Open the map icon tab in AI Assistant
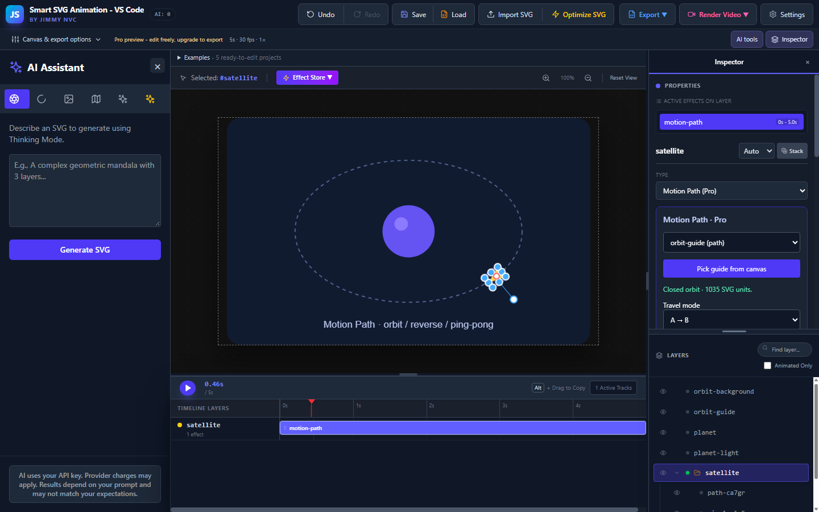 pos(96,99)
